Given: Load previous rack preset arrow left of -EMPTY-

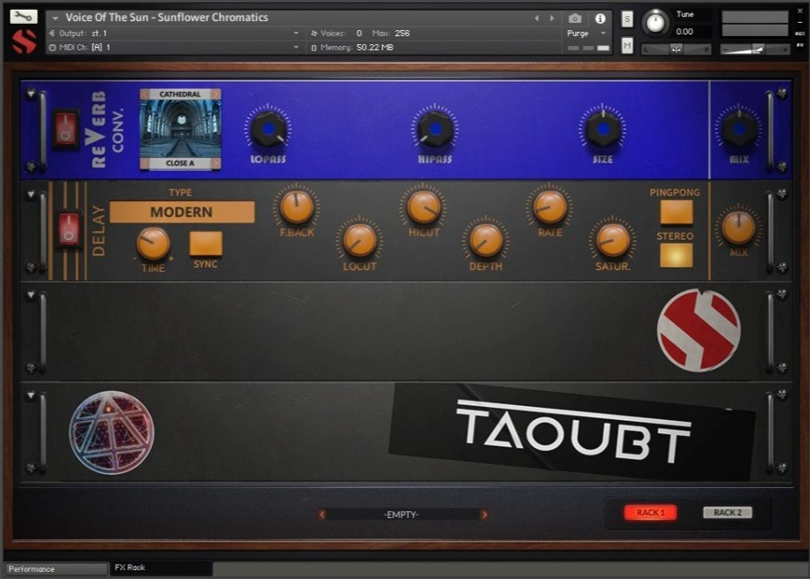Looking at the screenshot, I should 322,515.
